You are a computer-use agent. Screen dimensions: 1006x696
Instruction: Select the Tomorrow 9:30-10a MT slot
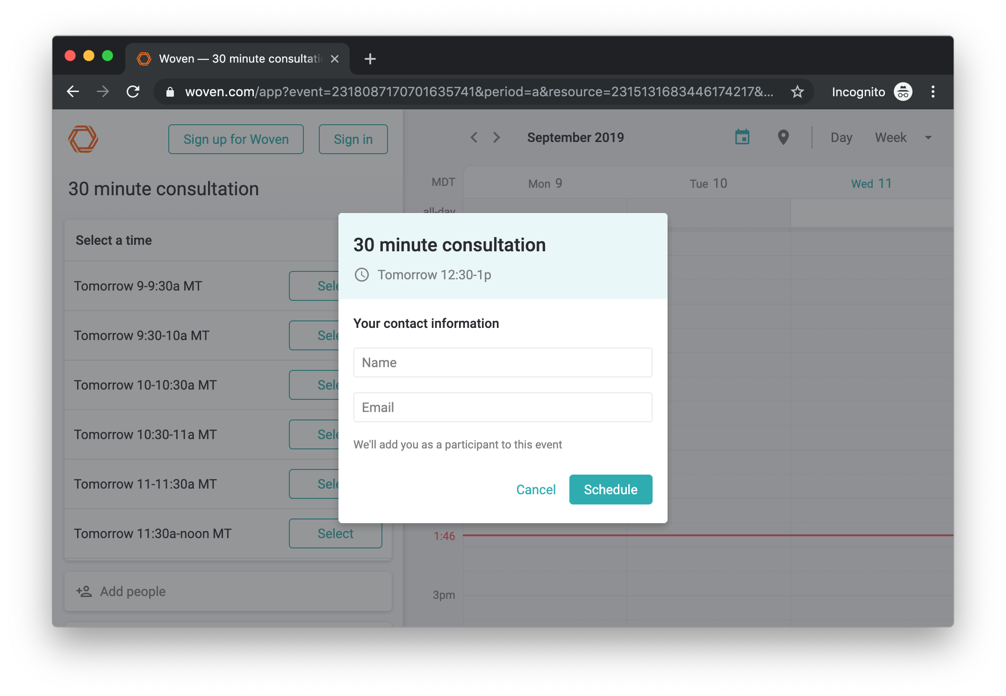pos(314,335)
